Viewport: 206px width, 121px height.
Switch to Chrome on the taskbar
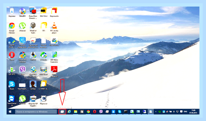(88, 112)
